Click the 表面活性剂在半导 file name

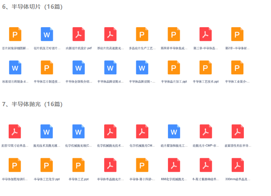(237, 145)
